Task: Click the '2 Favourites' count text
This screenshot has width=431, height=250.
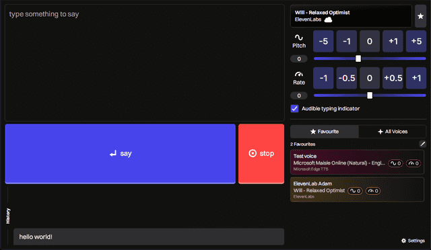Action: pos(302,144)
